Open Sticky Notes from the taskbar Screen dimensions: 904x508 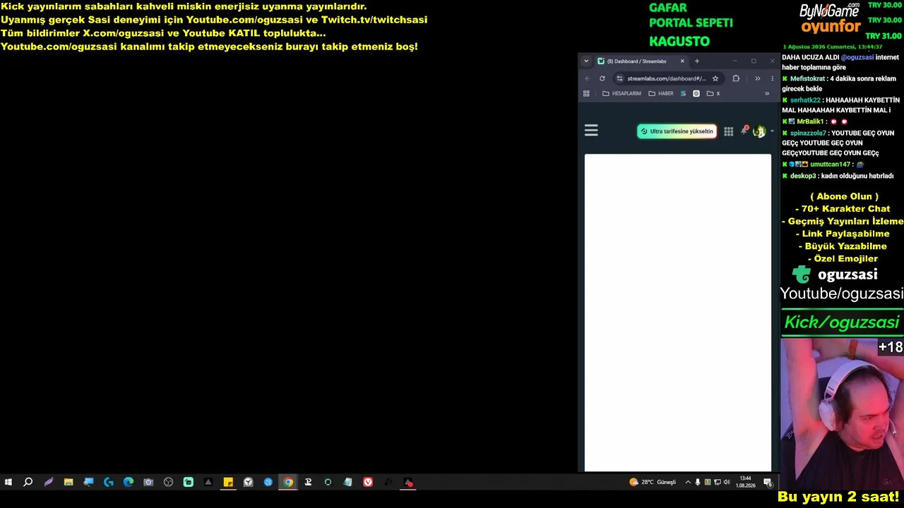pyautogui.click(x=228, y=483)
